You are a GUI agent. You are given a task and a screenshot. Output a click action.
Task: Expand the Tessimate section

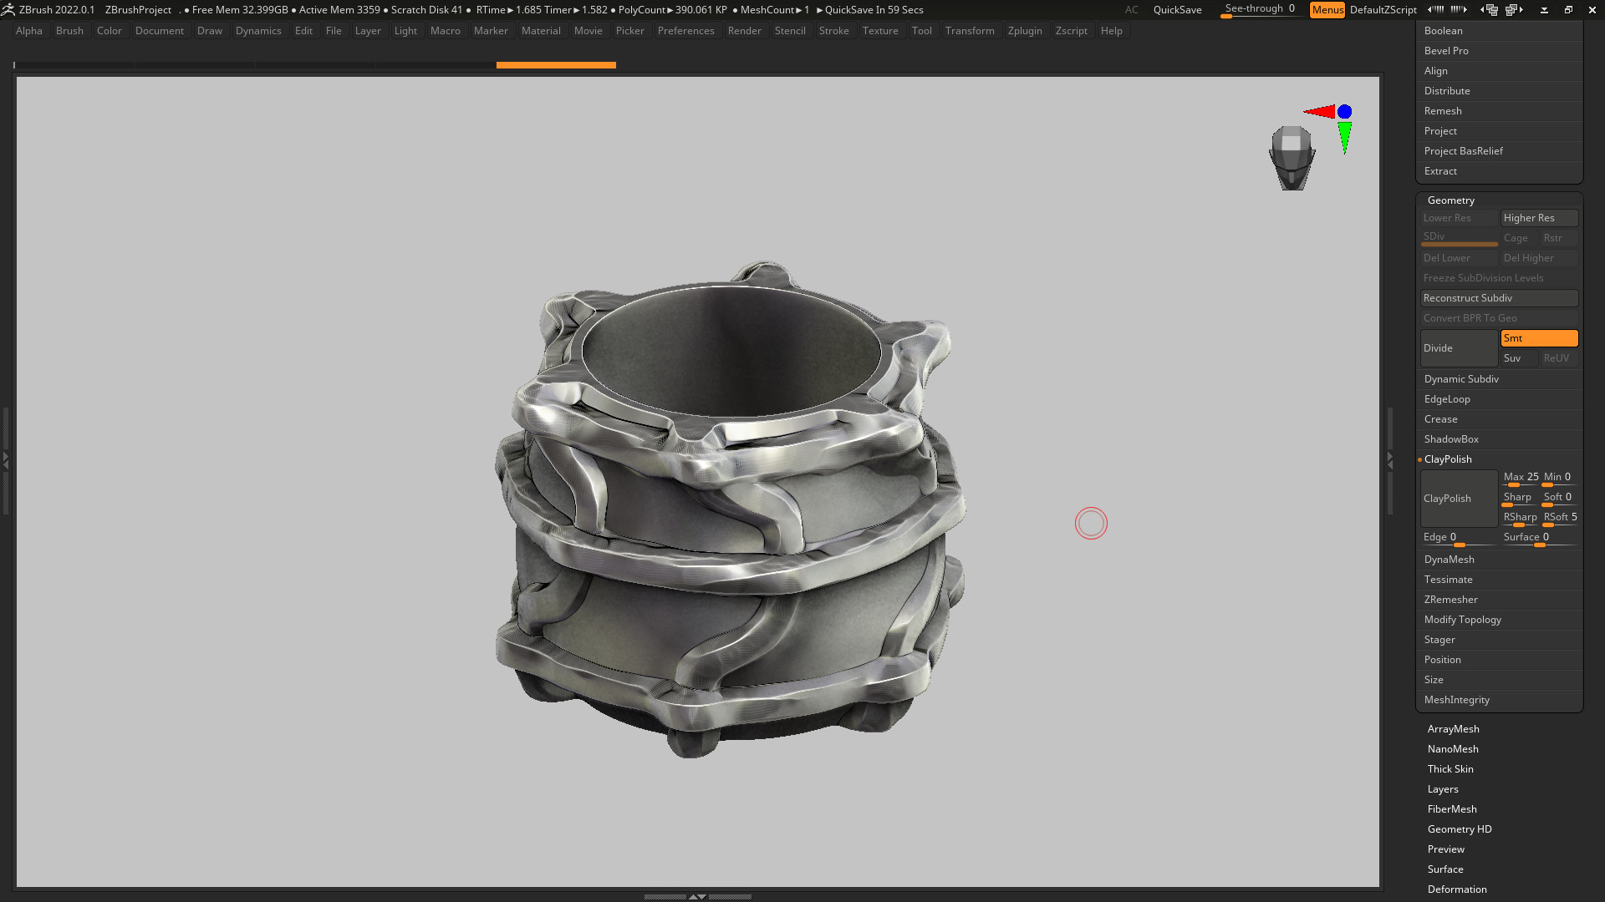click(x=1448, y=580)
